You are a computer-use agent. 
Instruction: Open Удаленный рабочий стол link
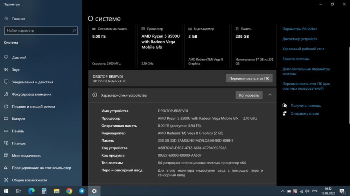pos(303,49)
